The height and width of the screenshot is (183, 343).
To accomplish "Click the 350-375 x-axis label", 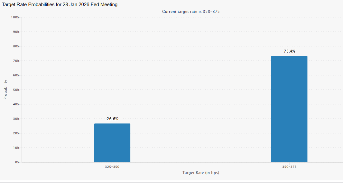I will tap(289, 167).
